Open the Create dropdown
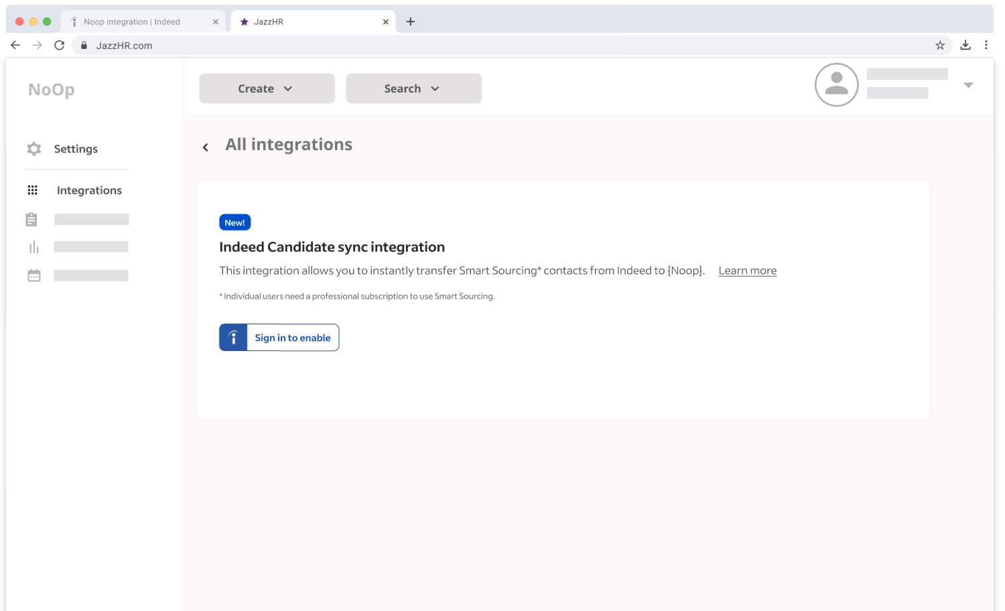This screenshot has height=611, width=1005. (267, 88)
